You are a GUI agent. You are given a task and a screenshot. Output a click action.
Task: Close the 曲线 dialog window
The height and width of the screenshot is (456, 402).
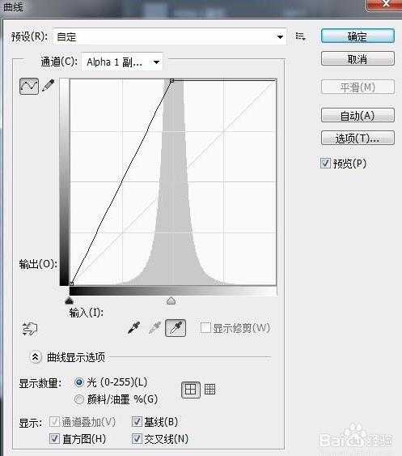385,4
